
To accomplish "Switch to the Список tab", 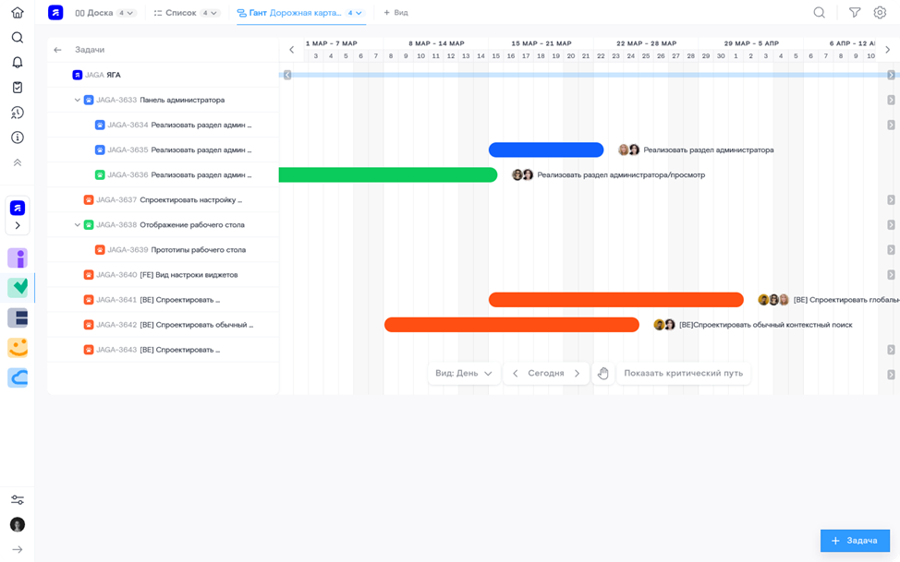I will coord(180,13).
